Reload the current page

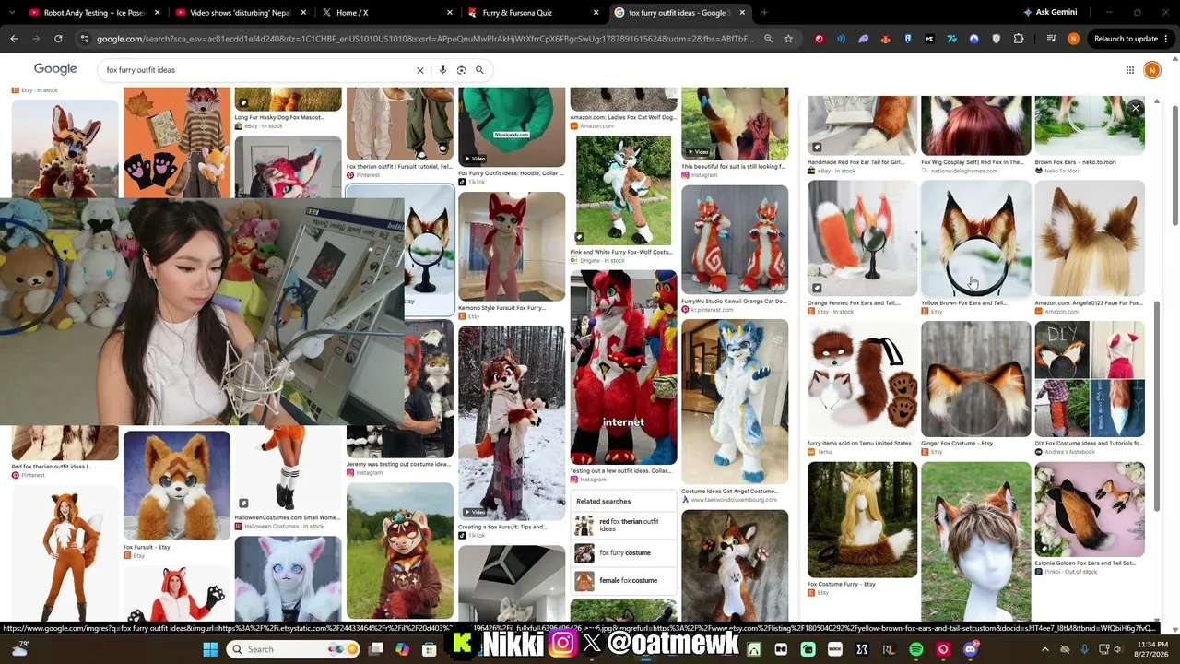pyautogui.click(x=58, y=39)
